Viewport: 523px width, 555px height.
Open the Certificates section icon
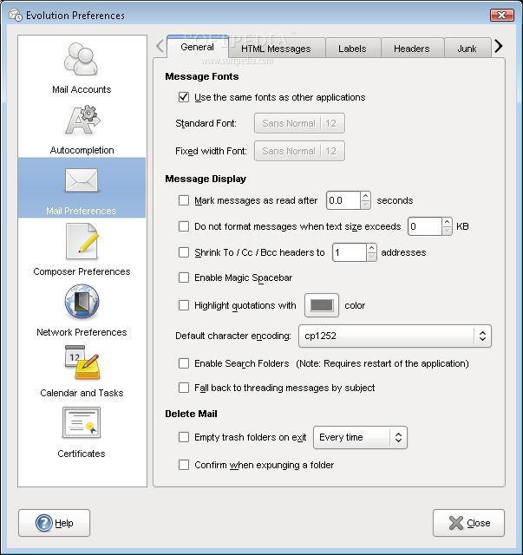[82, 422]
